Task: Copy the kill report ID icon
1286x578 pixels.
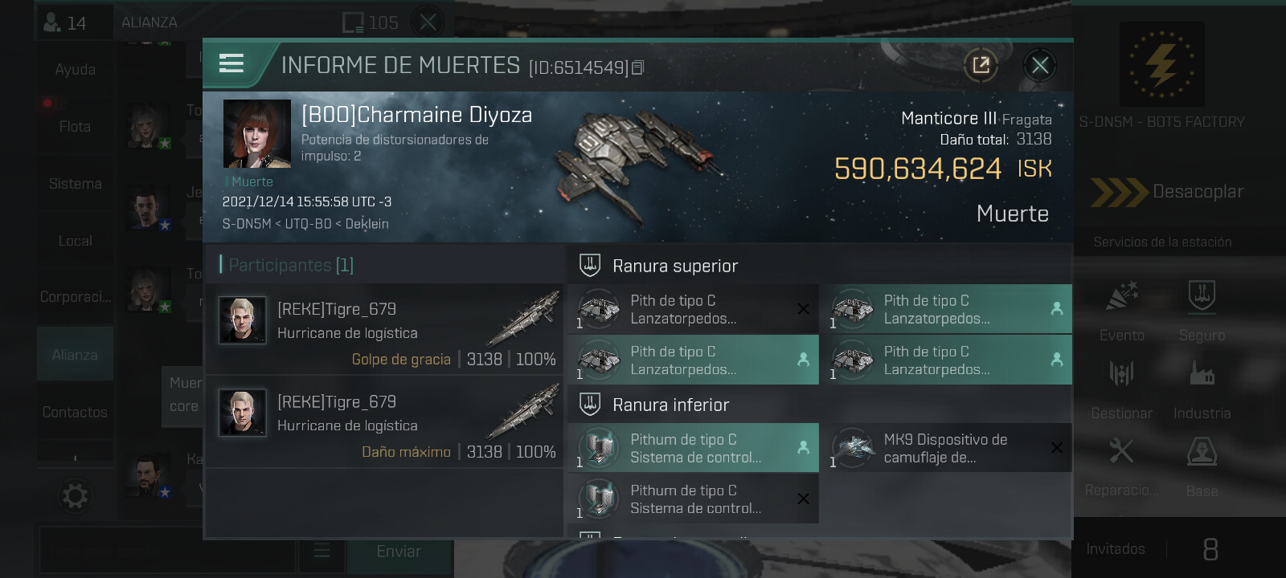Action: click(638, 67)
